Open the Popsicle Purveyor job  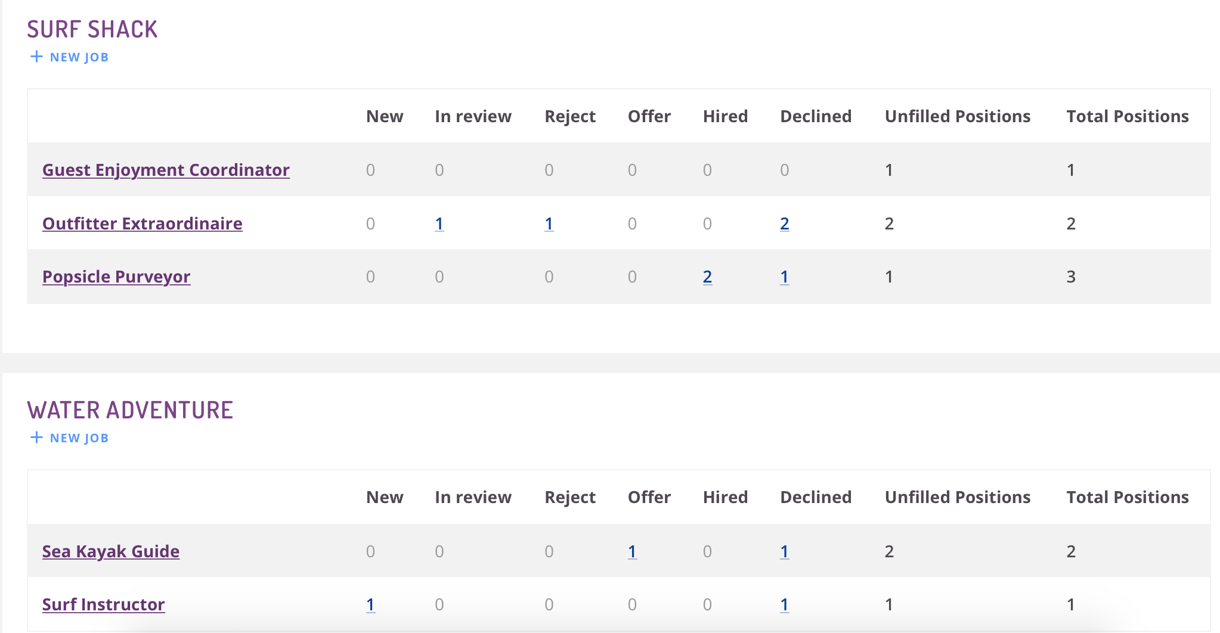pyautogui.click(x=116, y=277)
